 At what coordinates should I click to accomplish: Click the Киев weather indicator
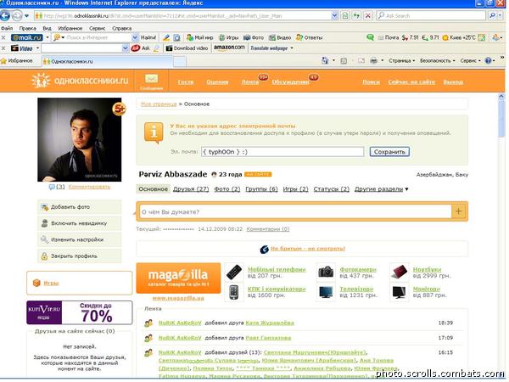pyautogui.click(x=459, y=37)
